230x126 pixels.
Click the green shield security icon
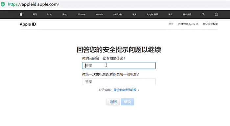point(3,4)
